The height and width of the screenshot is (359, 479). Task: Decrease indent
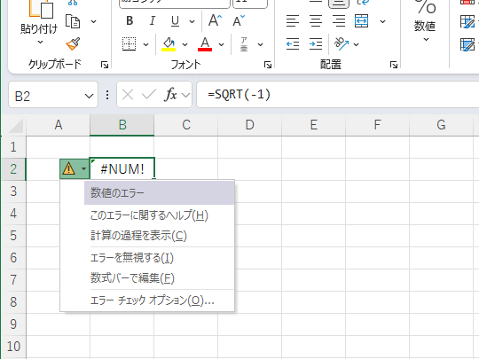tap(293, 44)
